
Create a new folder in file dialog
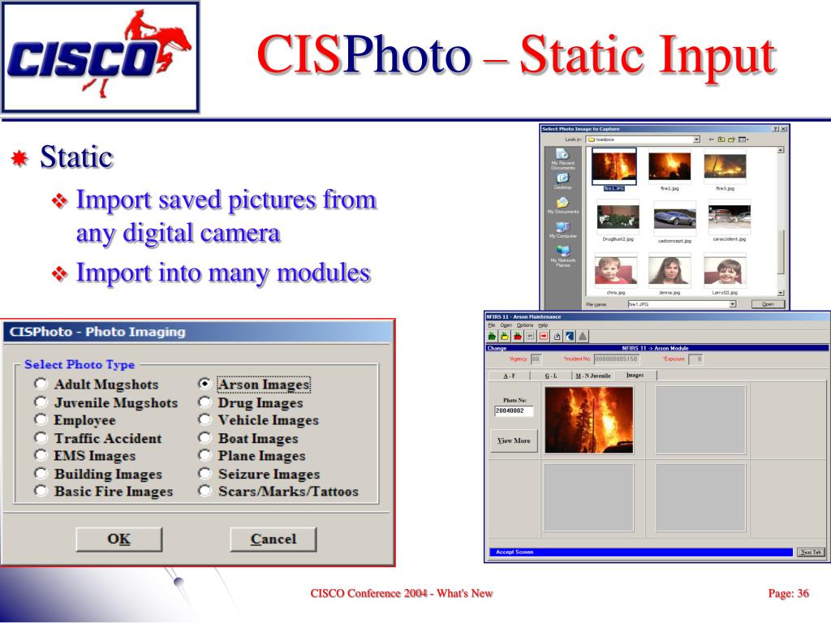click(x=731, y=140)
